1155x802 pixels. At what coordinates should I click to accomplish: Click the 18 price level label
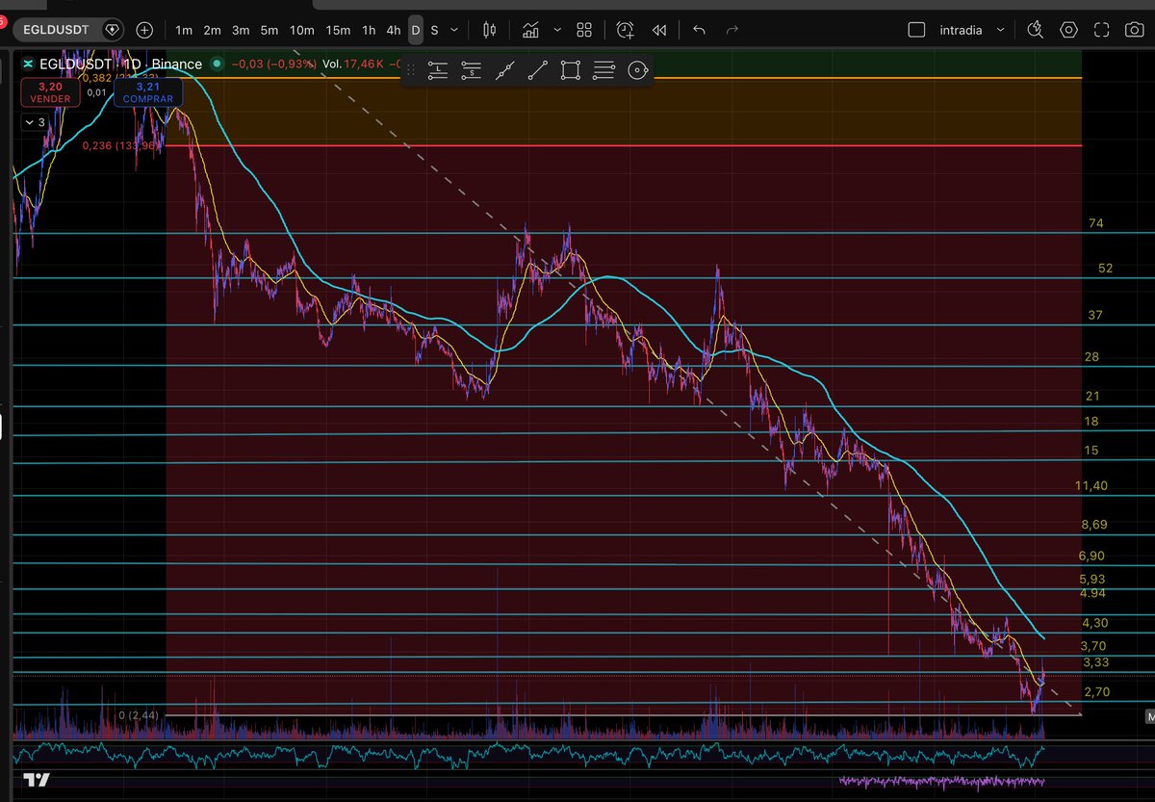click(x=1091, y=421)
